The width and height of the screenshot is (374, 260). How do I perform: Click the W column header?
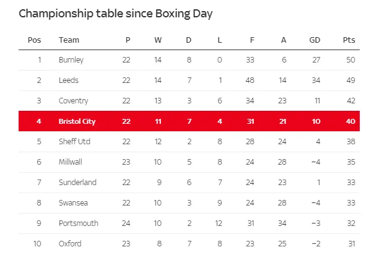point(157,40)
